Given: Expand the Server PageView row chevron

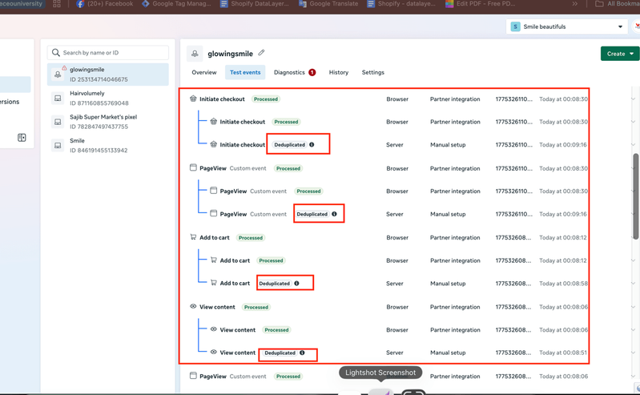Looking at the screenshot, I should pyautogui.click(x=633, y=214).
